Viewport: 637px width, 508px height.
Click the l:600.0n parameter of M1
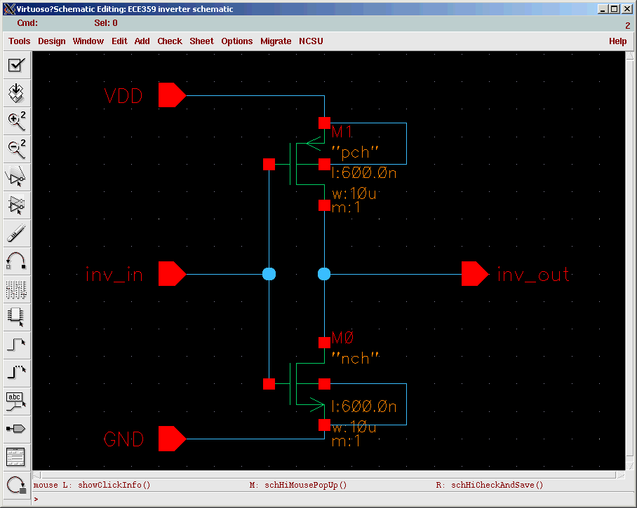(364, 173)
